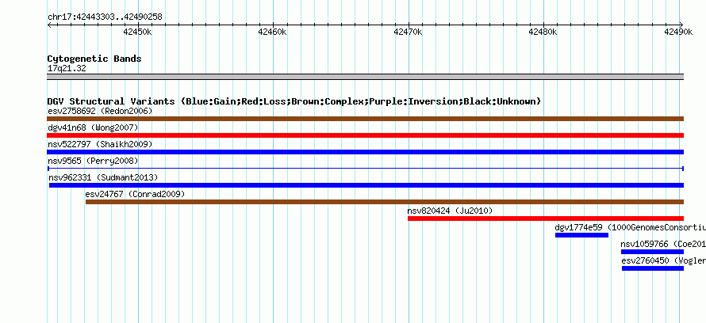Click the nsv962331 (Sudmant2013) label
The height and width of the screenshot is (323, 706).
point(103,177)
